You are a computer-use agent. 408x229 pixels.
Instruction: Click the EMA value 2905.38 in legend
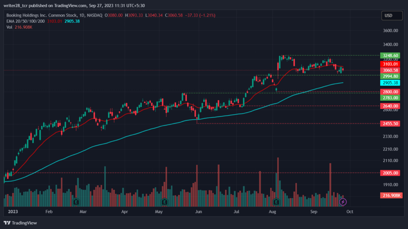[72, 22]
